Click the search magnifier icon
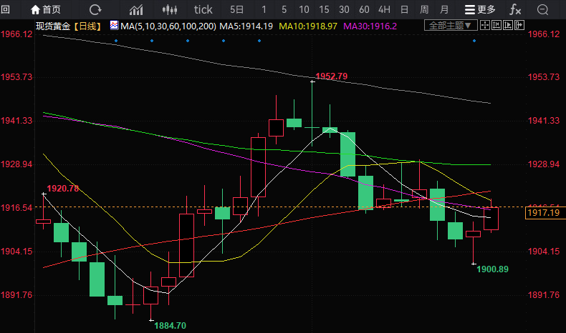566x333 pixels. [x=545, y=9]
